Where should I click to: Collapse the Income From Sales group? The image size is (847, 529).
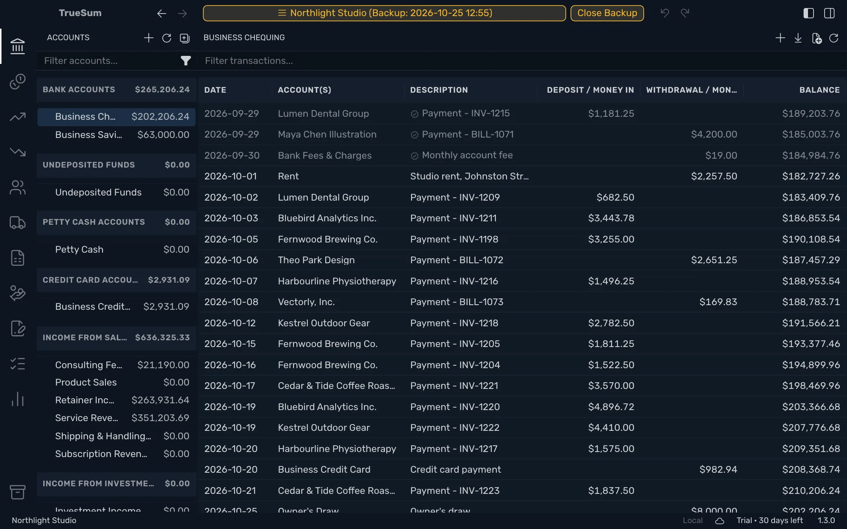pyautogui.click(x=116, y=338)
